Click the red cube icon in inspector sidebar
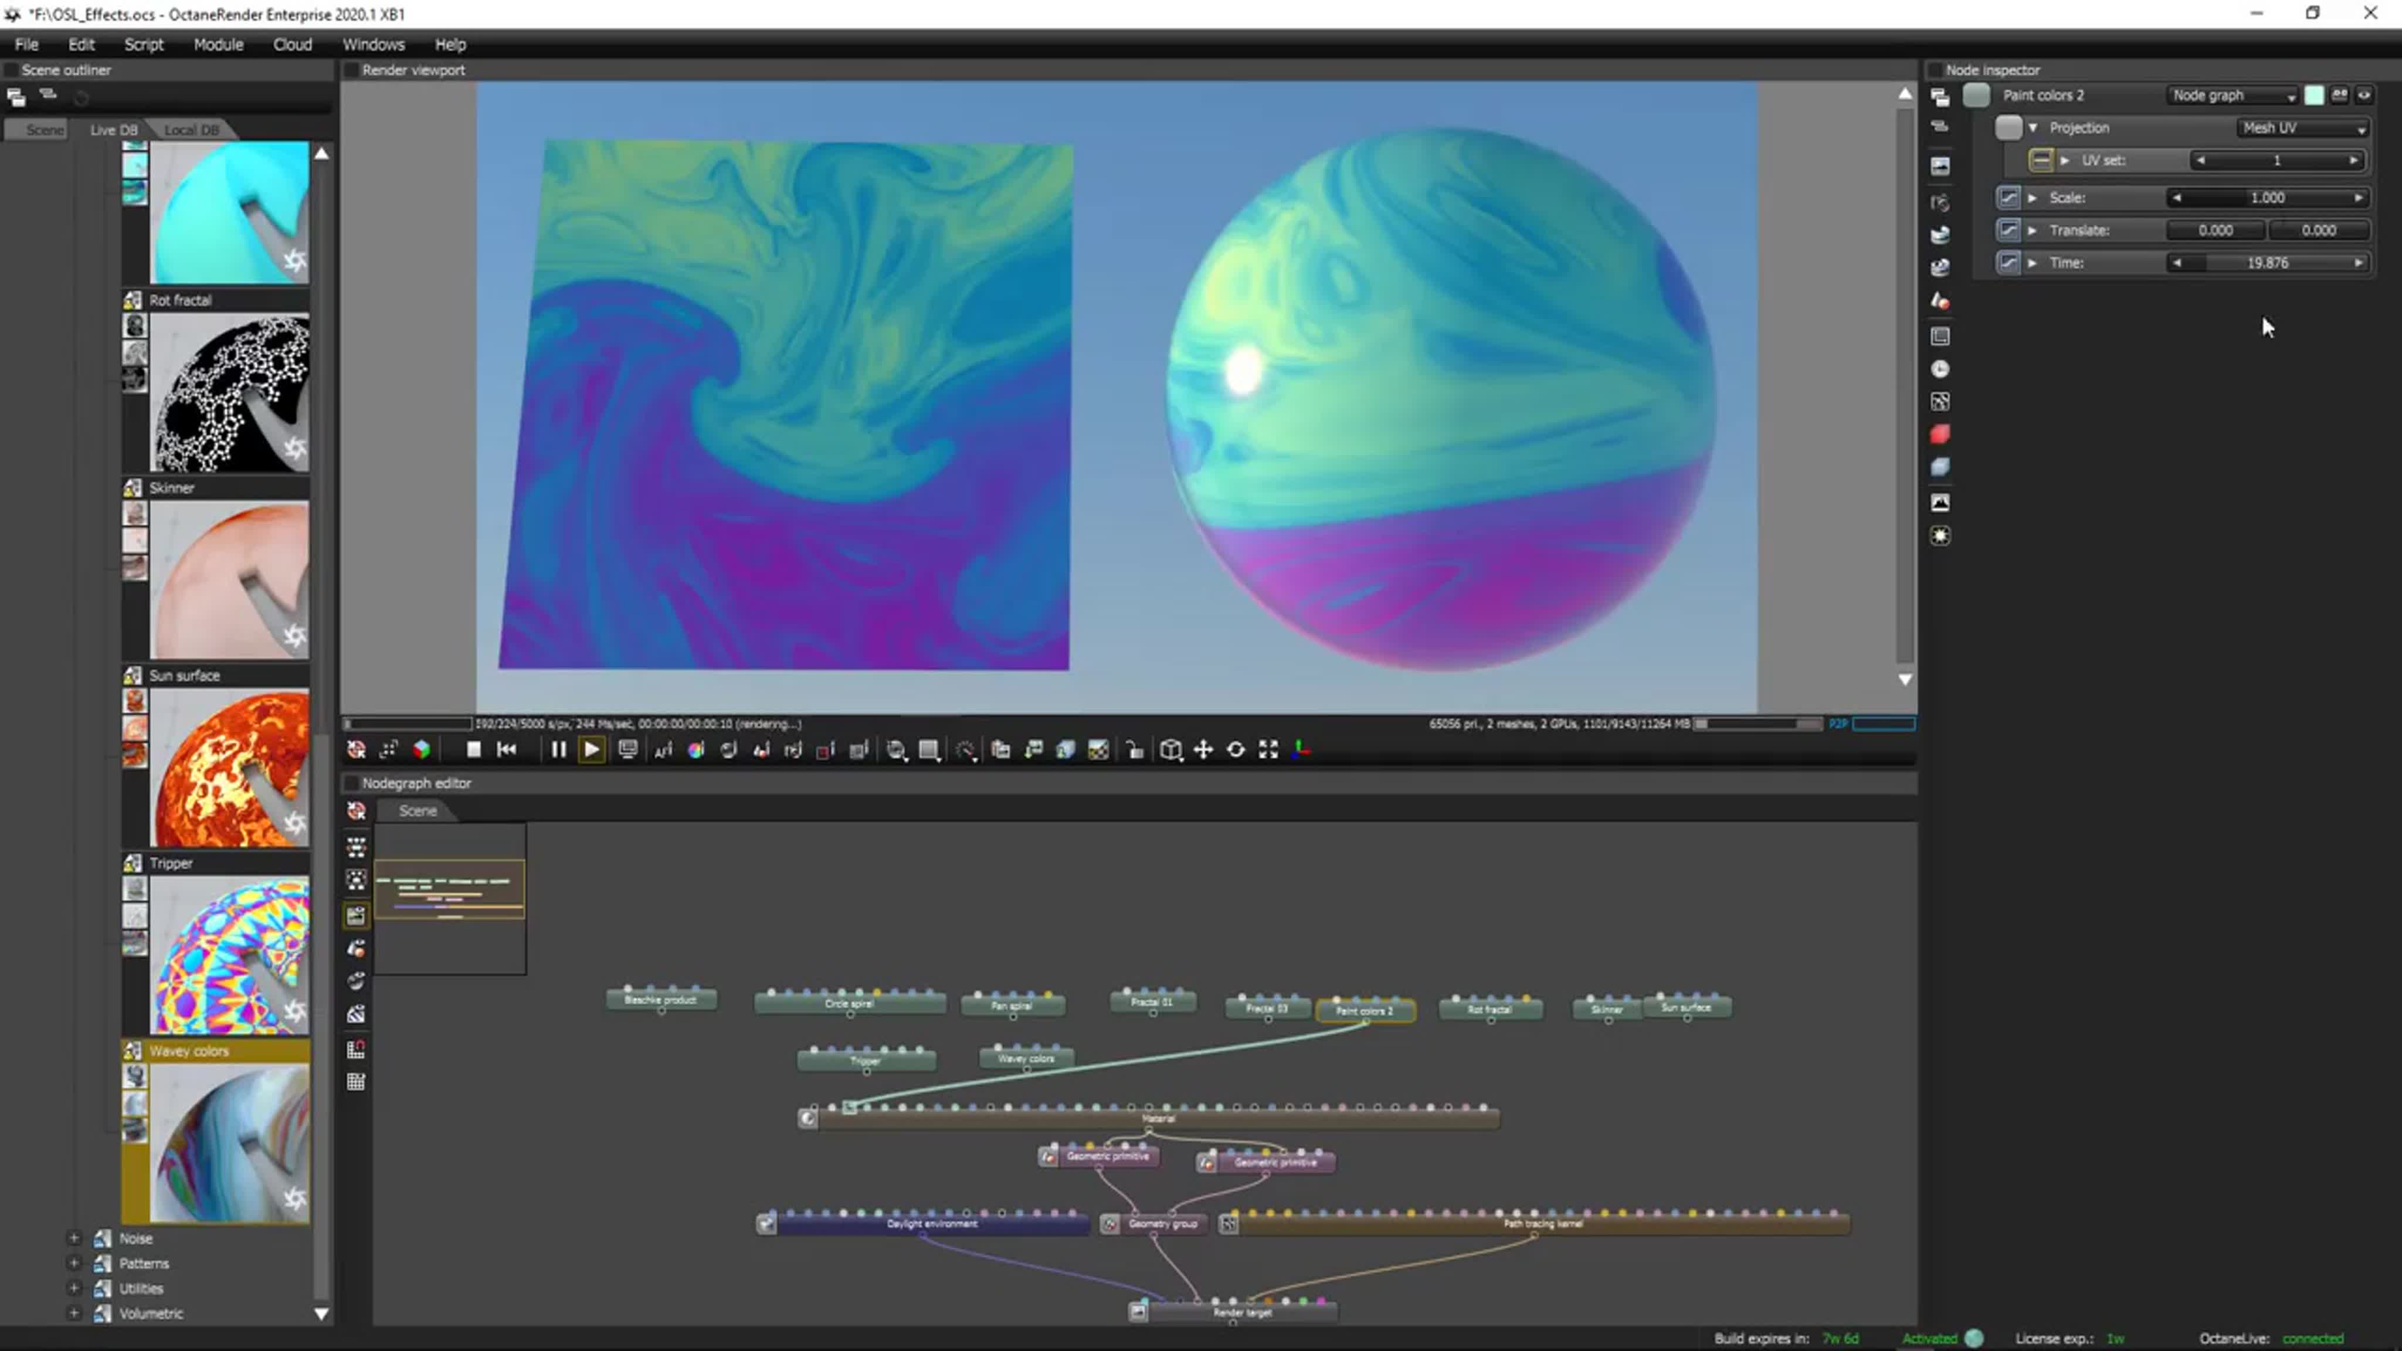 [x=1939, y=435]
